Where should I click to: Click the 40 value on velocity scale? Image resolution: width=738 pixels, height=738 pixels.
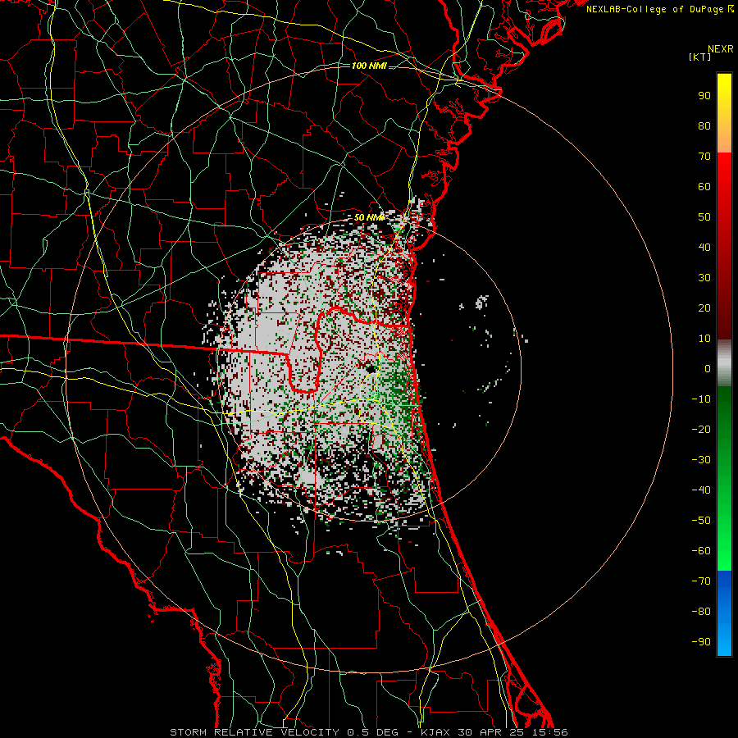(x=704, y=248)
